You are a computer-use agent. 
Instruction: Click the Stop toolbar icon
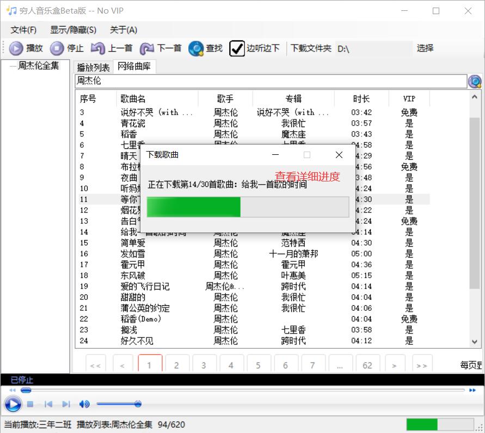57,48
